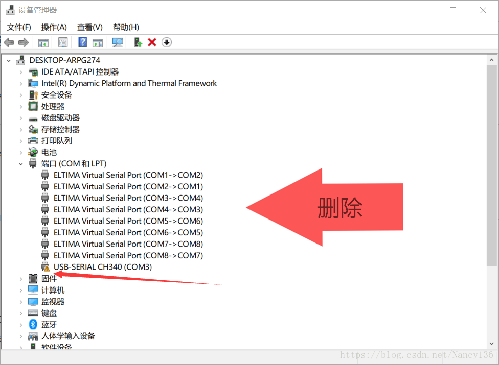
Task: Click the 人体学输入设备 icon
Action: 33,336
